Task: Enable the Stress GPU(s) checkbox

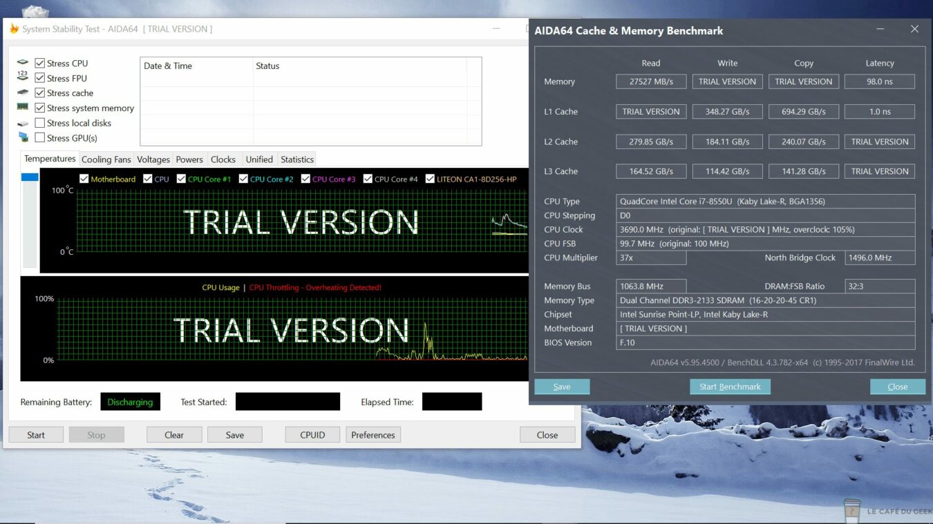Action: (x=40, y=138)
